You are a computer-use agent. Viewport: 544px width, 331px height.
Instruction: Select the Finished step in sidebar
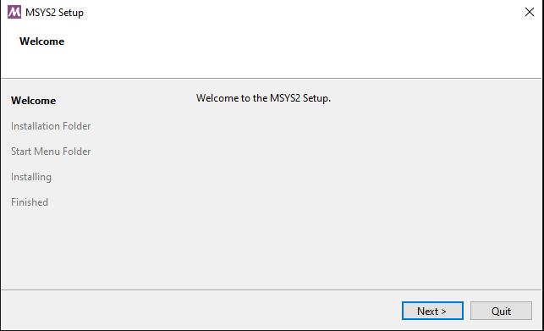coord(30,202)
